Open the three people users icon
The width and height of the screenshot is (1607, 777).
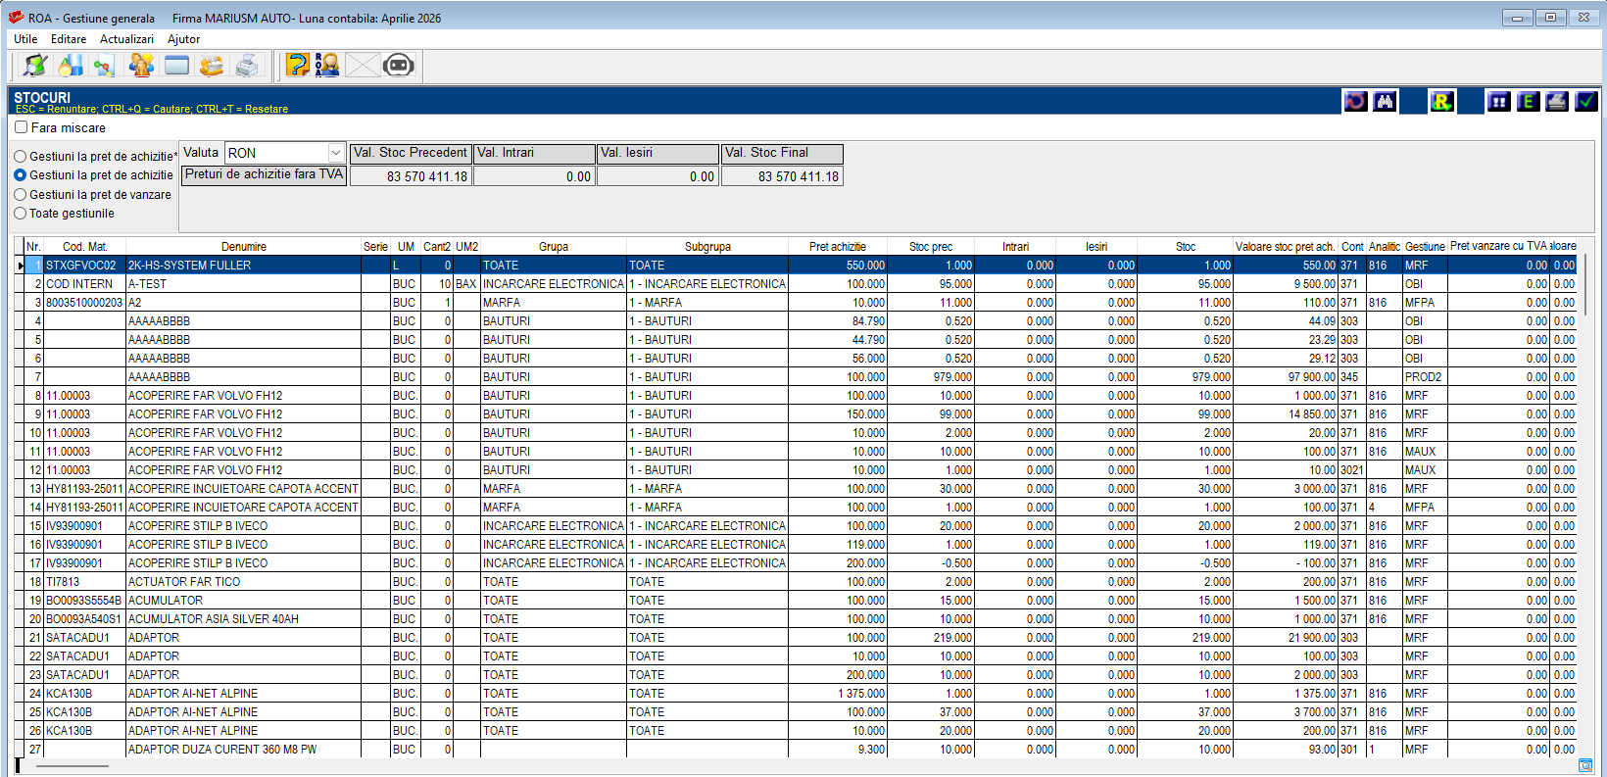141,66
